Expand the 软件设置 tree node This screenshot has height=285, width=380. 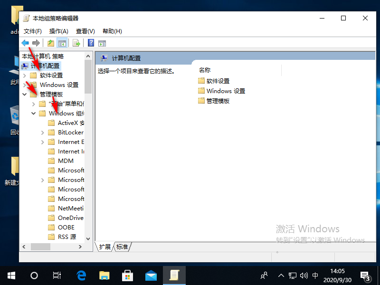click(25, 76)
